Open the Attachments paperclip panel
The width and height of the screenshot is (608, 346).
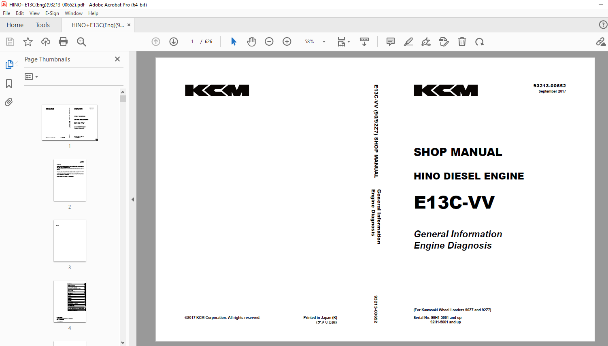click(x=9, y=102)
